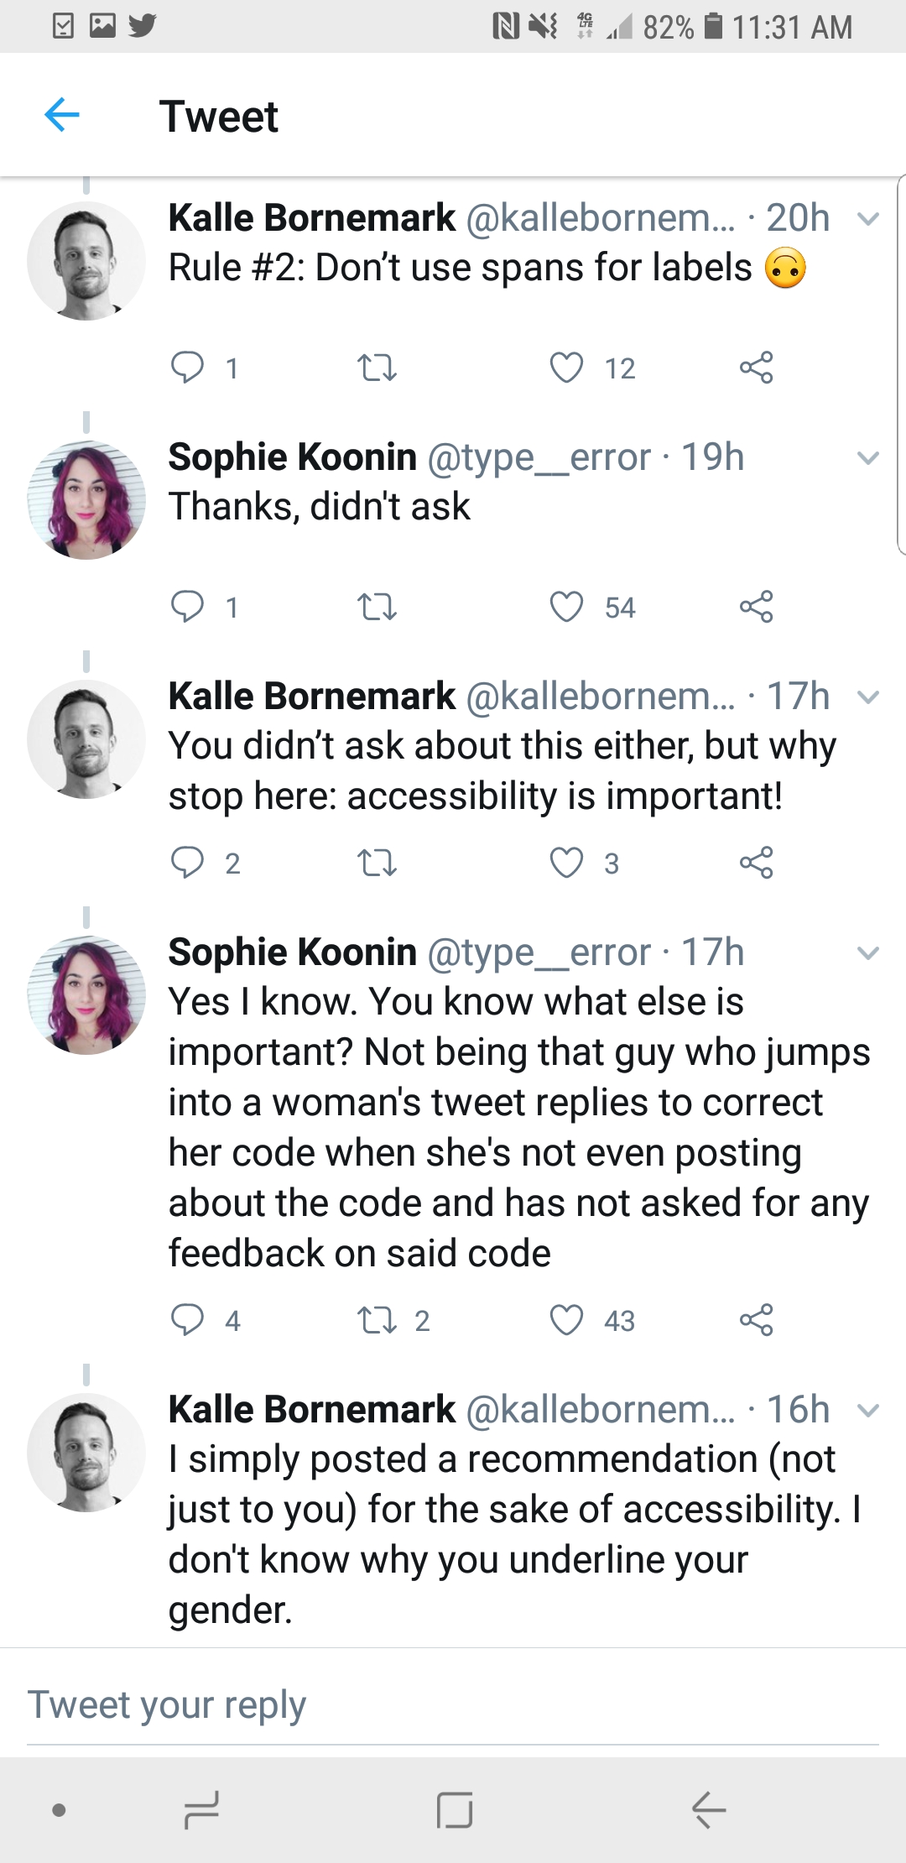
Task: Open Sophie Koonin's profile from her 19h tweet
Action: coord(293,457)
